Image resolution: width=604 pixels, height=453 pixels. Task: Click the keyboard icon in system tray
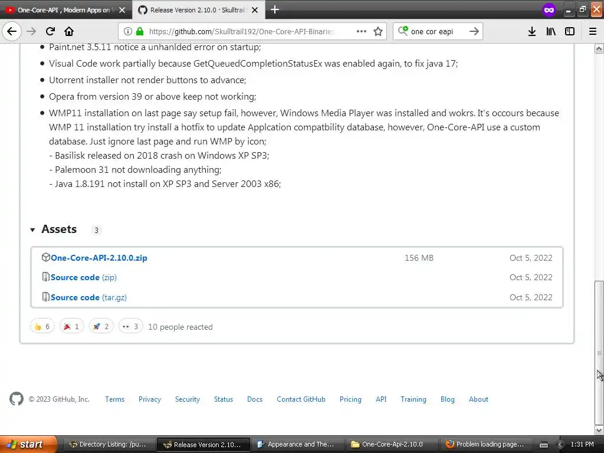(543, 445)
